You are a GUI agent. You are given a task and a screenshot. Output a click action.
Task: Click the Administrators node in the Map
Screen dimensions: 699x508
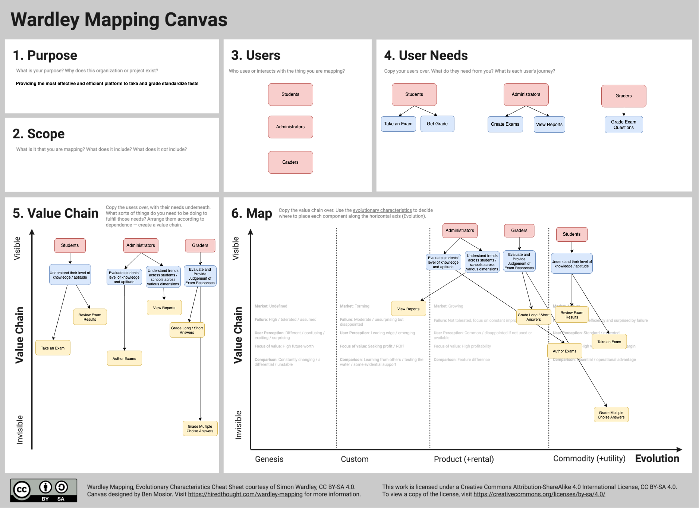coord(460,231)
